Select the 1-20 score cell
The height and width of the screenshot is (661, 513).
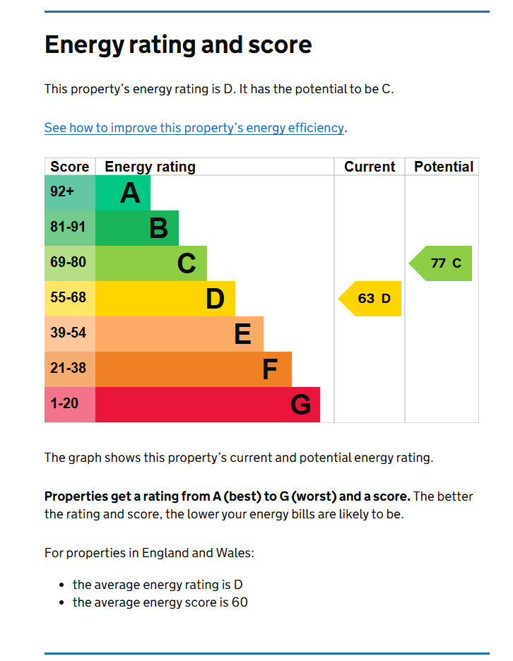(x=69, y=404)
